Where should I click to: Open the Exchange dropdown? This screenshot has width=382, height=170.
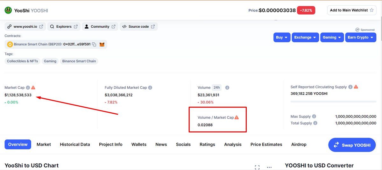[x=305, y=37]
